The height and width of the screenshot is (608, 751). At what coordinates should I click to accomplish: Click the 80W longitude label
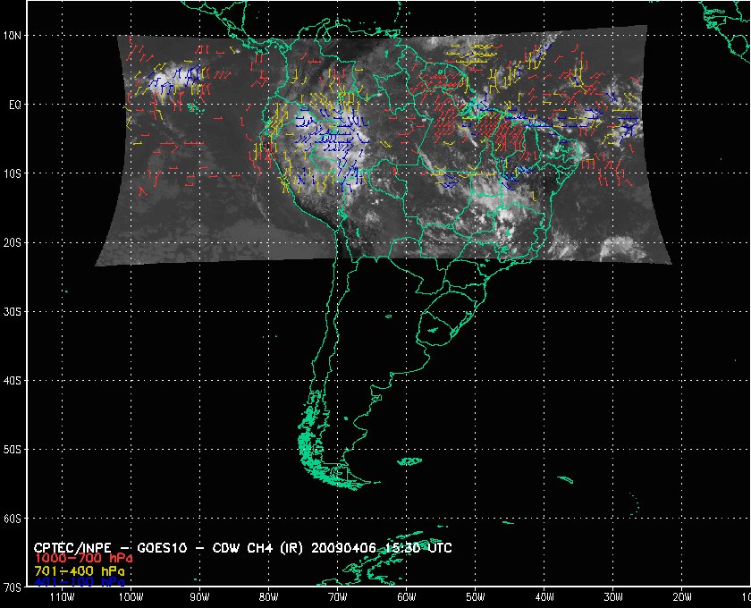[x=269, y=597]
